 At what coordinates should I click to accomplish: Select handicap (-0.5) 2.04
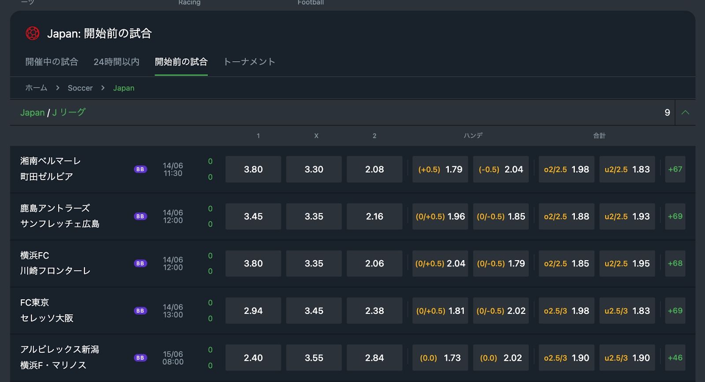point(501,169)
